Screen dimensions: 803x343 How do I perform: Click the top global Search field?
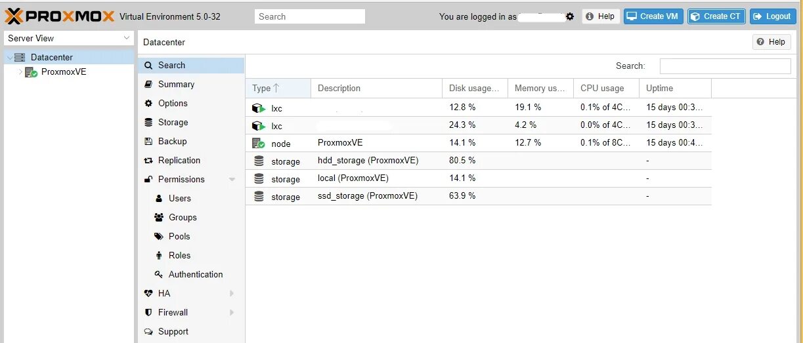pos(310,16)
